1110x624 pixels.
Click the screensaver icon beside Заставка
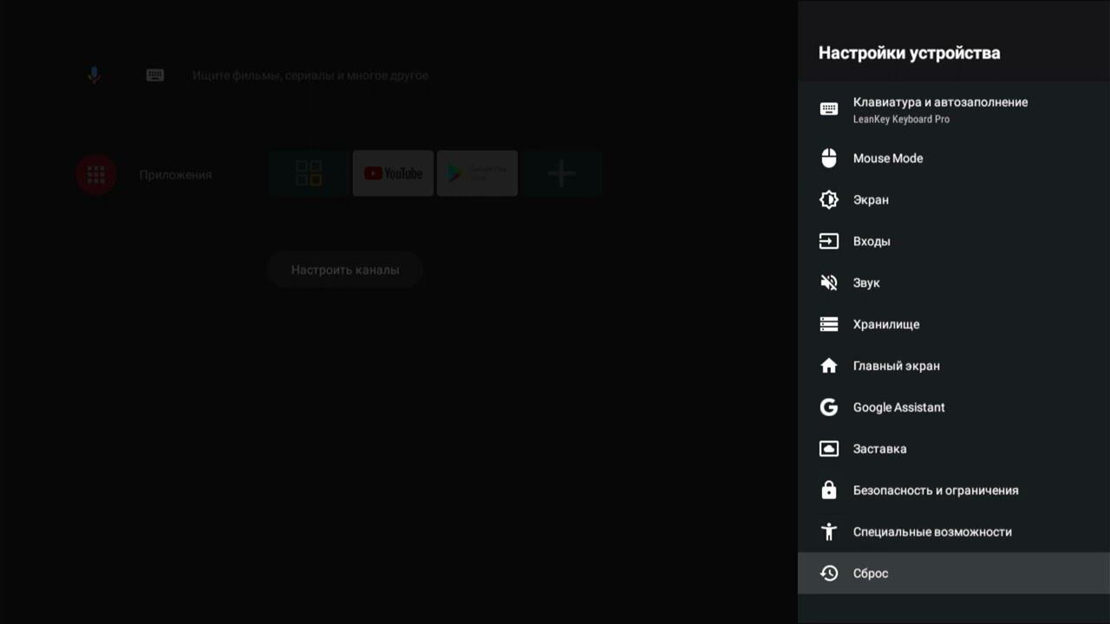(x=829, y=449)
